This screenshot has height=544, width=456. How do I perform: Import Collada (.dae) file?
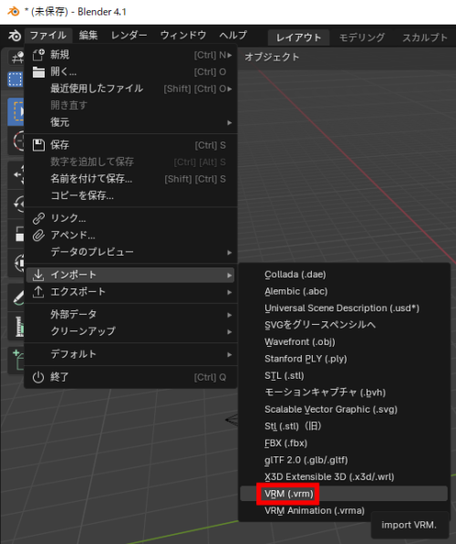coord(344,275)
